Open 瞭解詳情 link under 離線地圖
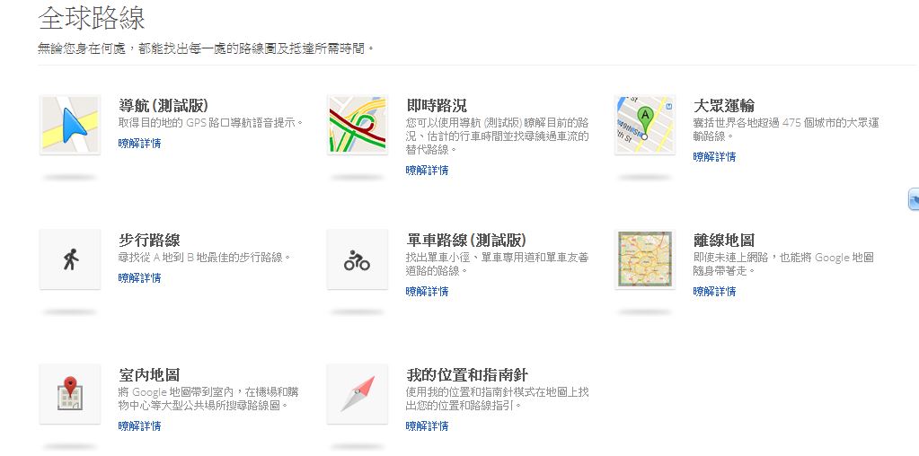Viewport: 919px width, 456px height. point(714,292)
